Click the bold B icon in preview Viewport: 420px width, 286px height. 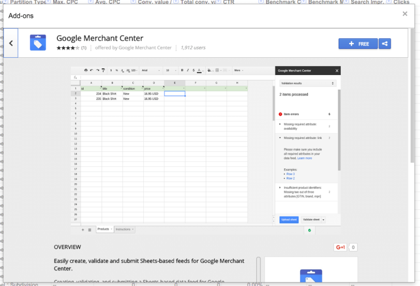point(182,70)
